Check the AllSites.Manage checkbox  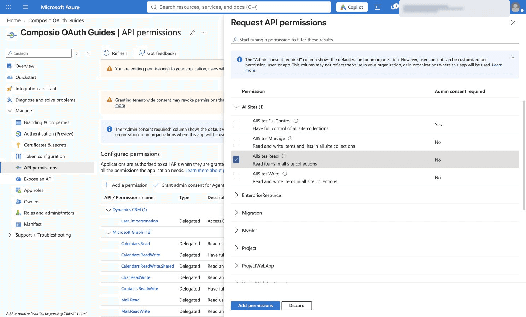pyautogui.click(x=236, y=142)
